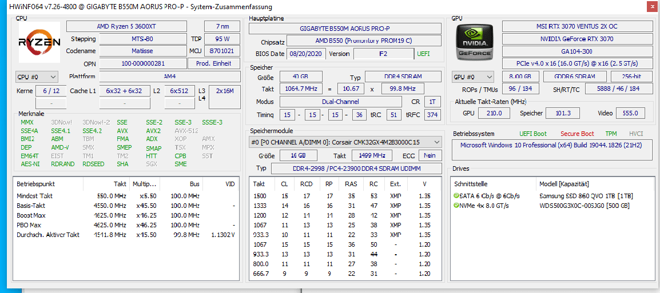Click the AVX2 feature flag
The width and height of the screenshot is (660, 293).
pyautogui.click(x=153, y=131)
